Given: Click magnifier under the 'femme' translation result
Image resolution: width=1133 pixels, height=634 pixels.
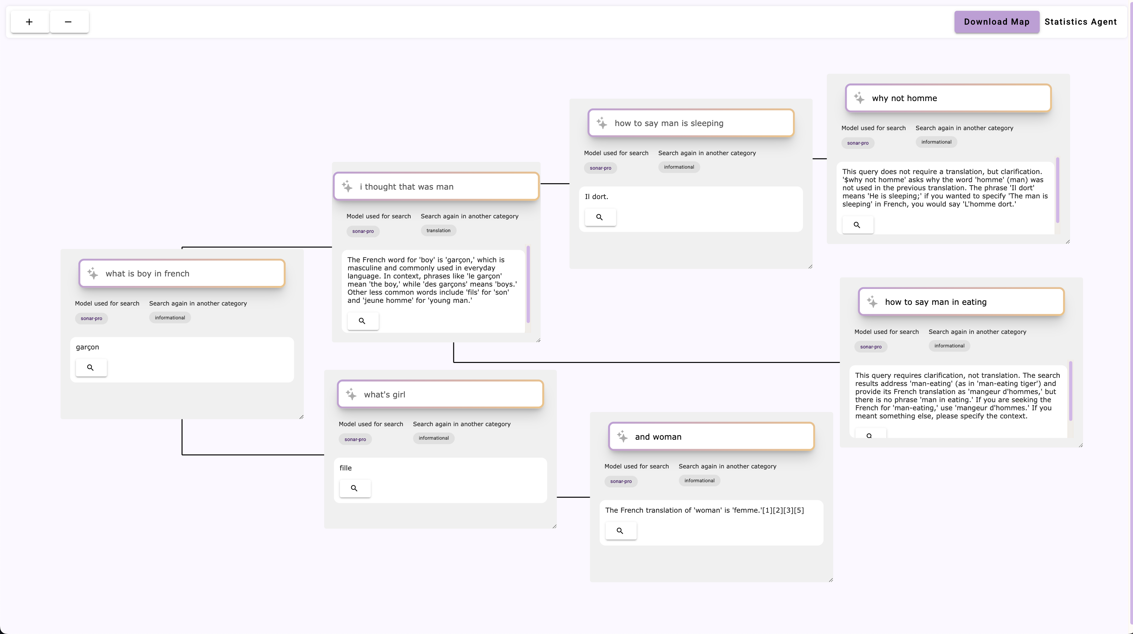Looking at the screenshot, I should click(x=620, y=531).
